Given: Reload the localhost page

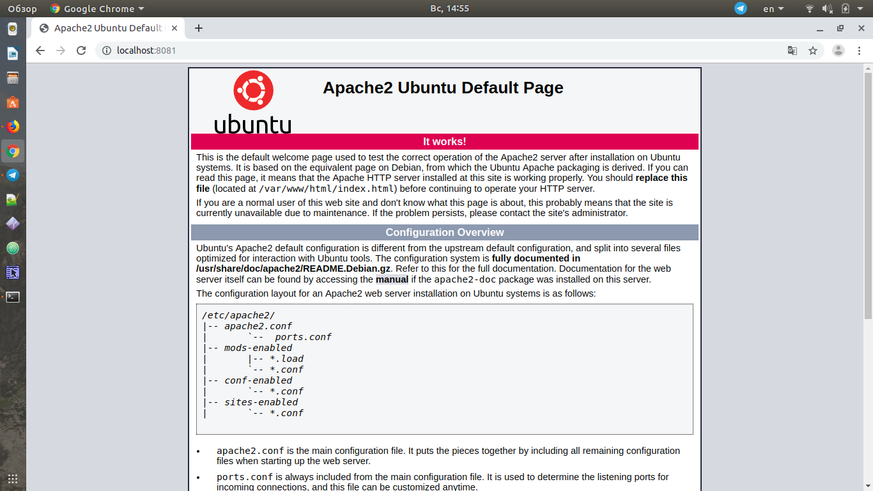Looking at the screenshot, I should pyautogui.click(x=81, y=51).
